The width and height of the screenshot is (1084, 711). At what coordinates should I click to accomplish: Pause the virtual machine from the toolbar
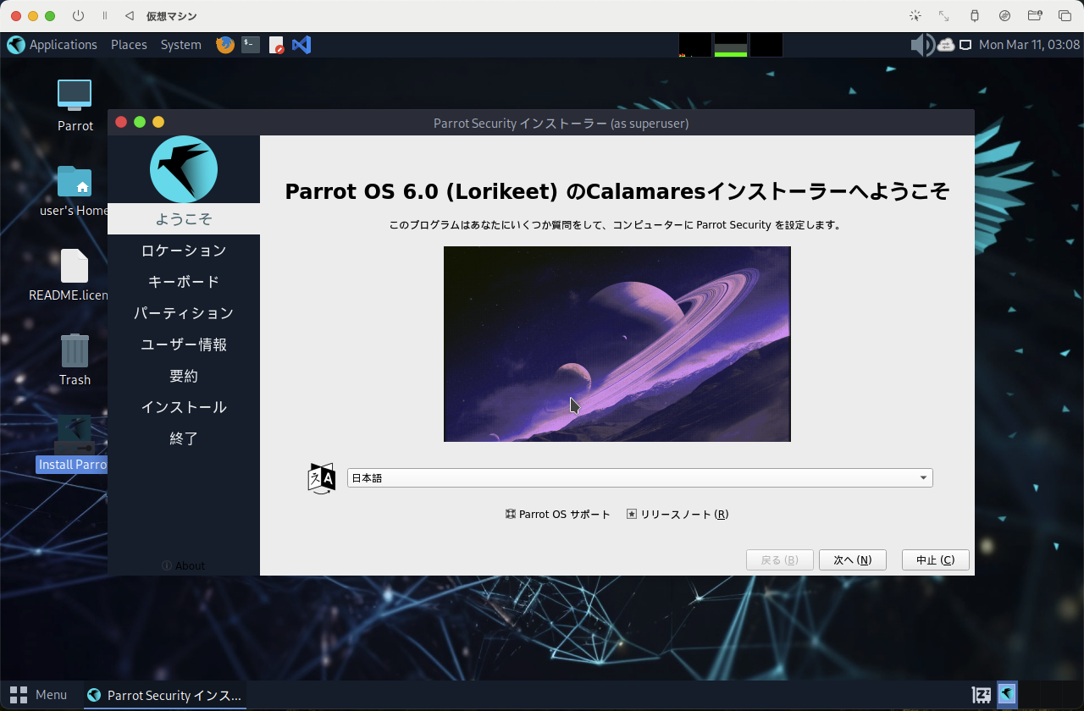coord(105,16)
